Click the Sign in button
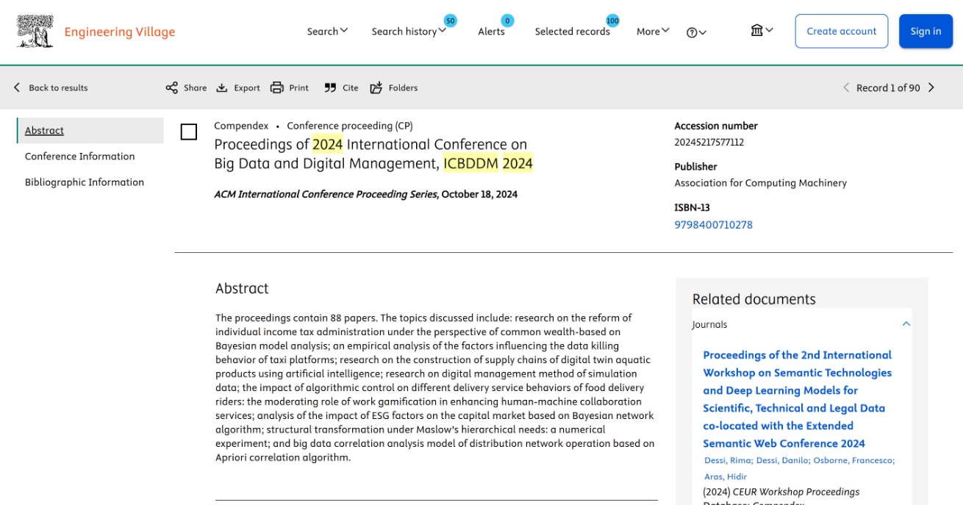The image size is (963, 505). pyautogui.click(x=926, y=31)
